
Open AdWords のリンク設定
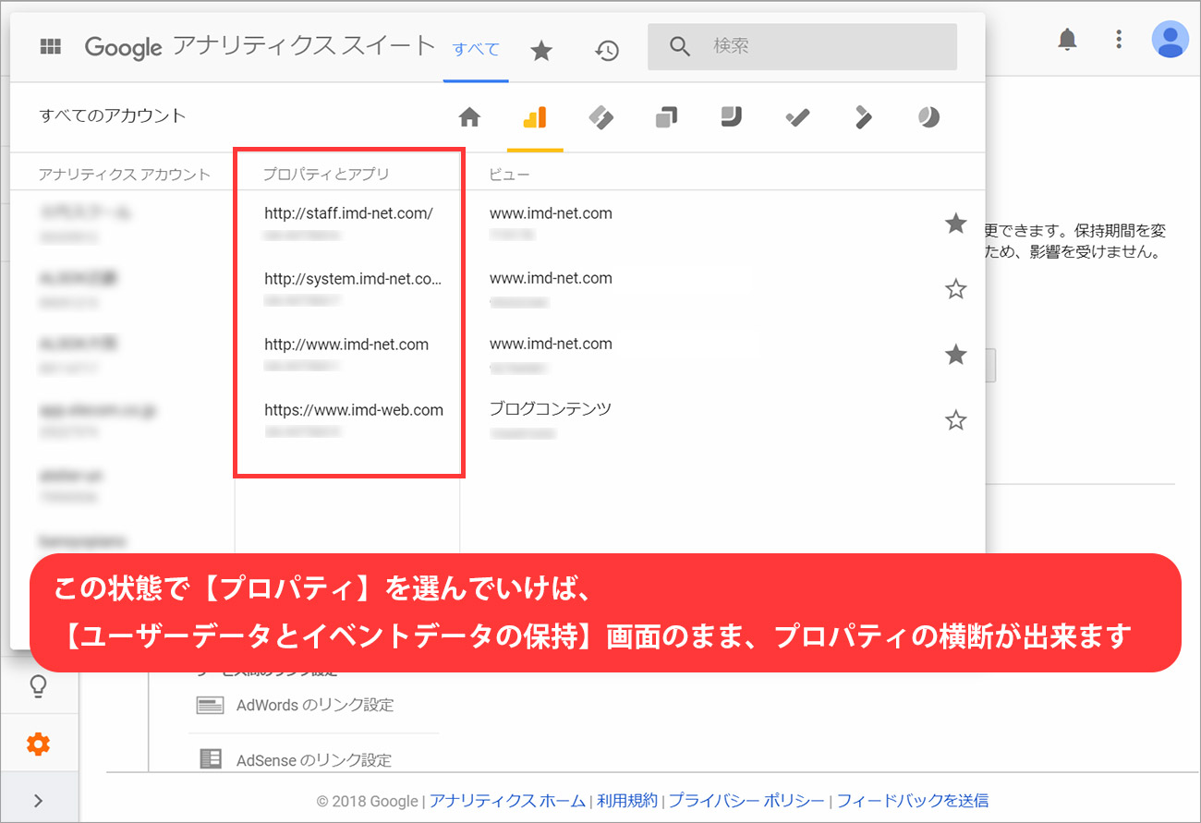tap(315, 706)
